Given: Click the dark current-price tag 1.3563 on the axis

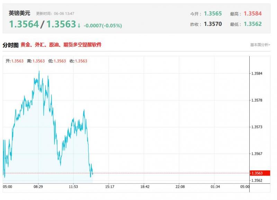Looking at the screenshot, I should (257, 173).
